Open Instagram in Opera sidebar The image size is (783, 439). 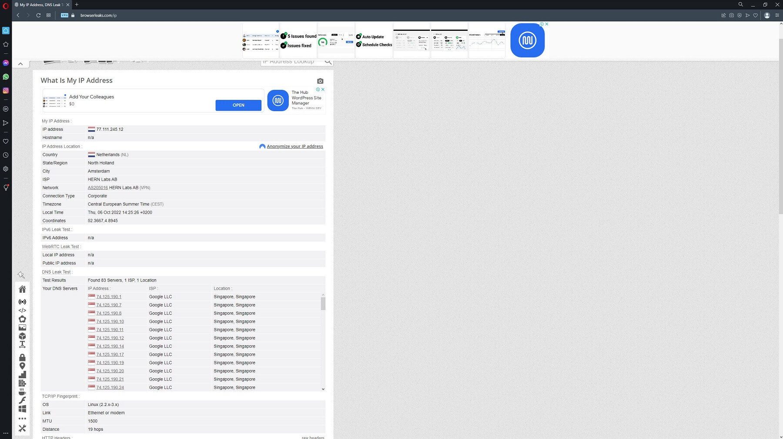click(x=6, y=90)
